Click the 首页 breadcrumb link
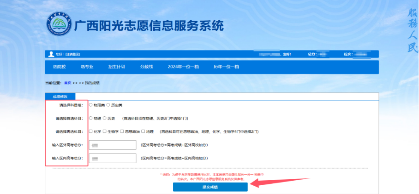The width and height of the screenshot is (419, 194). 68,83
